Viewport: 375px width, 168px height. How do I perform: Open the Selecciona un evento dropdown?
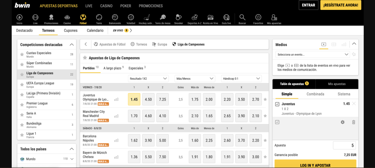pos(313,54)
